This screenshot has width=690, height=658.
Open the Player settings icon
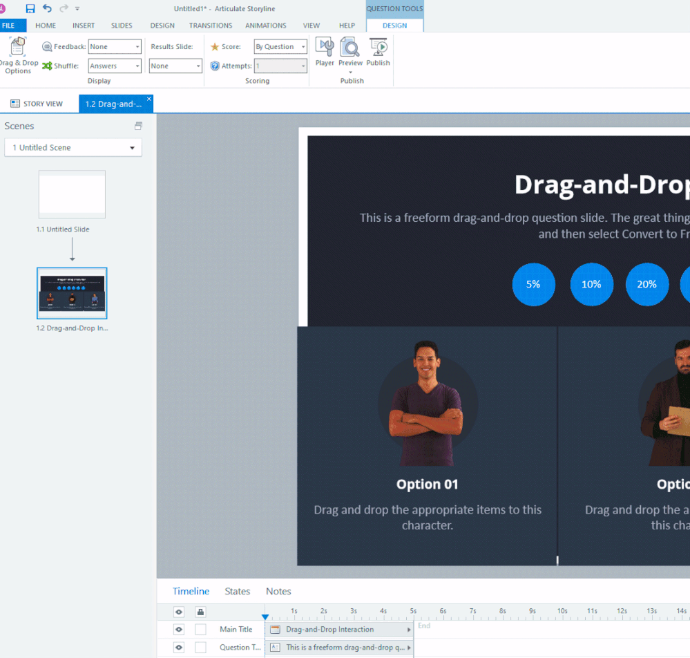(x=325, y=52)
